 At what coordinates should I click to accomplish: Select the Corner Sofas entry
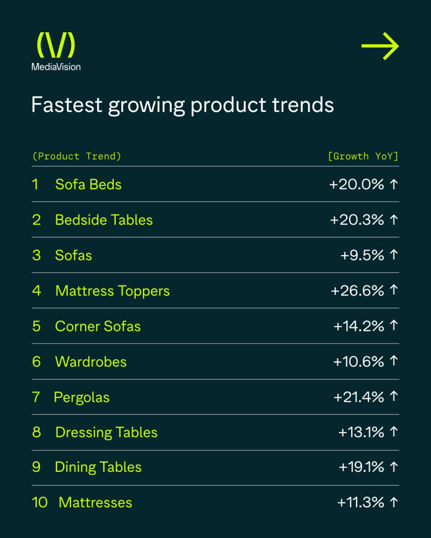(98, 327)
